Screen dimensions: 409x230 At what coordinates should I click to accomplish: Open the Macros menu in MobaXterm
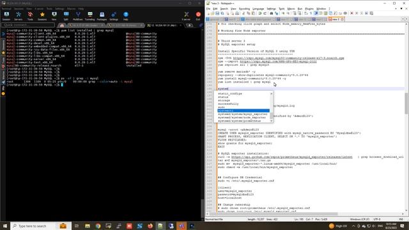(x=71, y=8)
